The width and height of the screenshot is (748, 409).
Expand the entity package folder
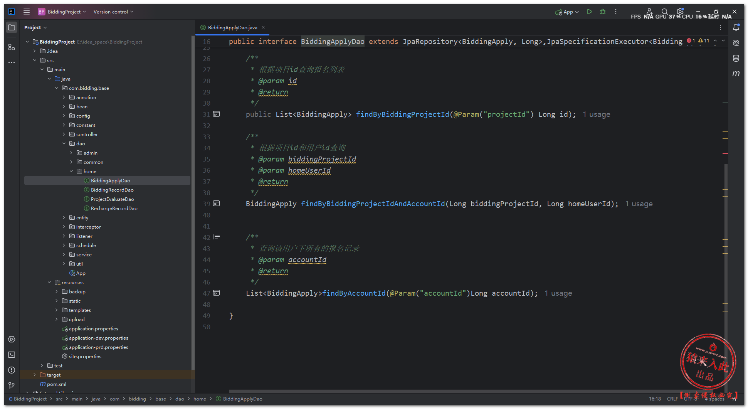point(64,218)
